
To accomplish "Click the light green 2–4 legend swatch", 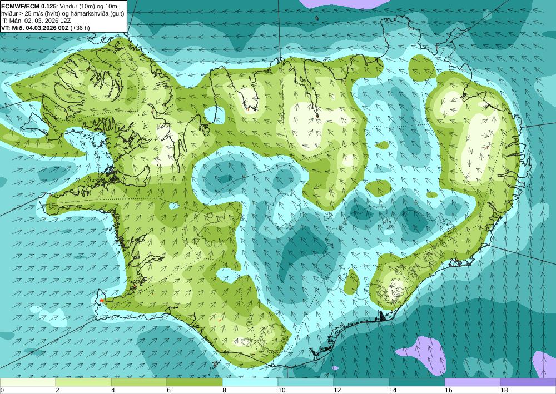I will (83, 382).
